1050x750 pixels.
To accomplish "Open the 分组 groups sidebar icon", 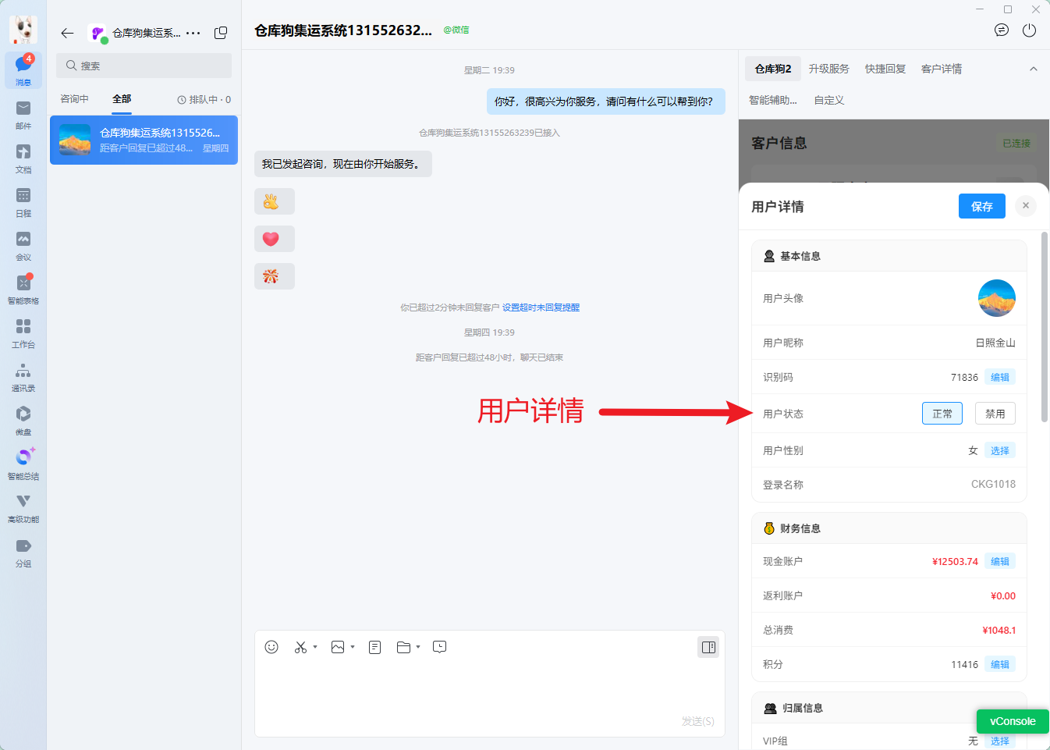I will [x=23, y=552].
